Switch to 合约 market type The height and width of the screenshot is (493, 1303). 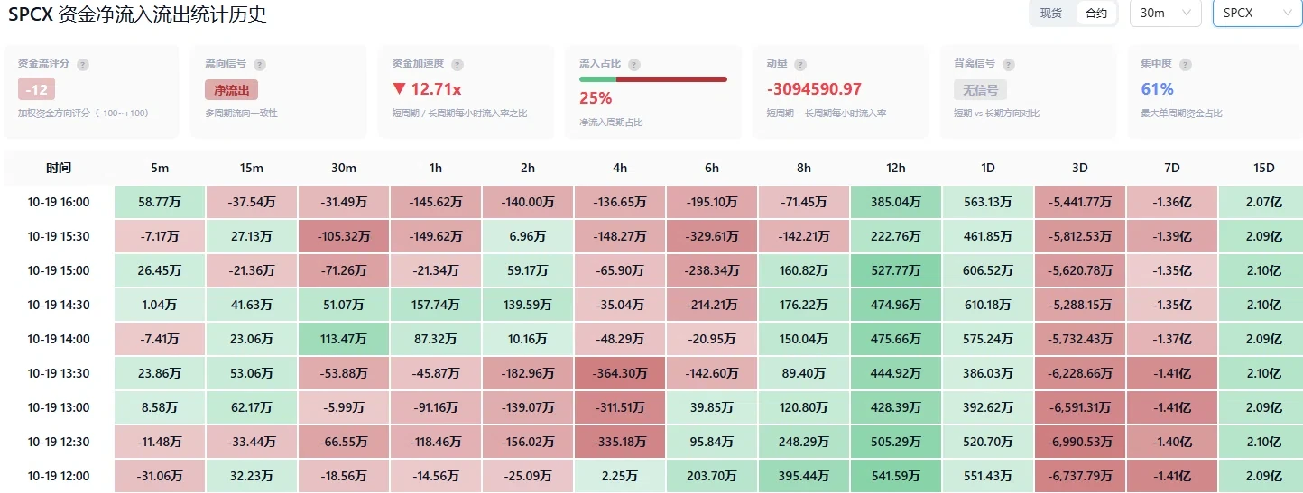point(1095,14)
